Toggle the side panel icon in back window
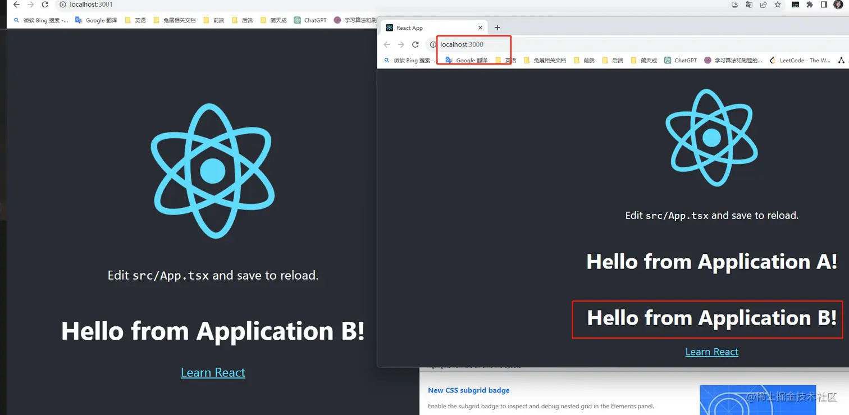The image size is (849, 415). point(824,4)
